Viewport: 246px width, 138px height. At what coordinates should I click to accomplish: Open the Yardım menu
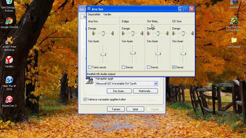(x=107, y=15)
